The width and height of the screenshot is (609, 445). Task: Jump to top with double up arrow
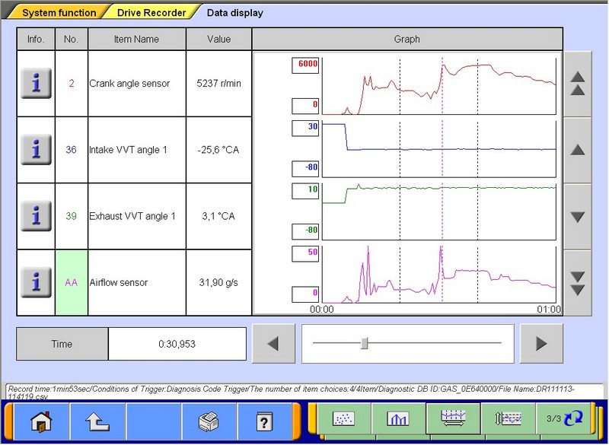577,84
